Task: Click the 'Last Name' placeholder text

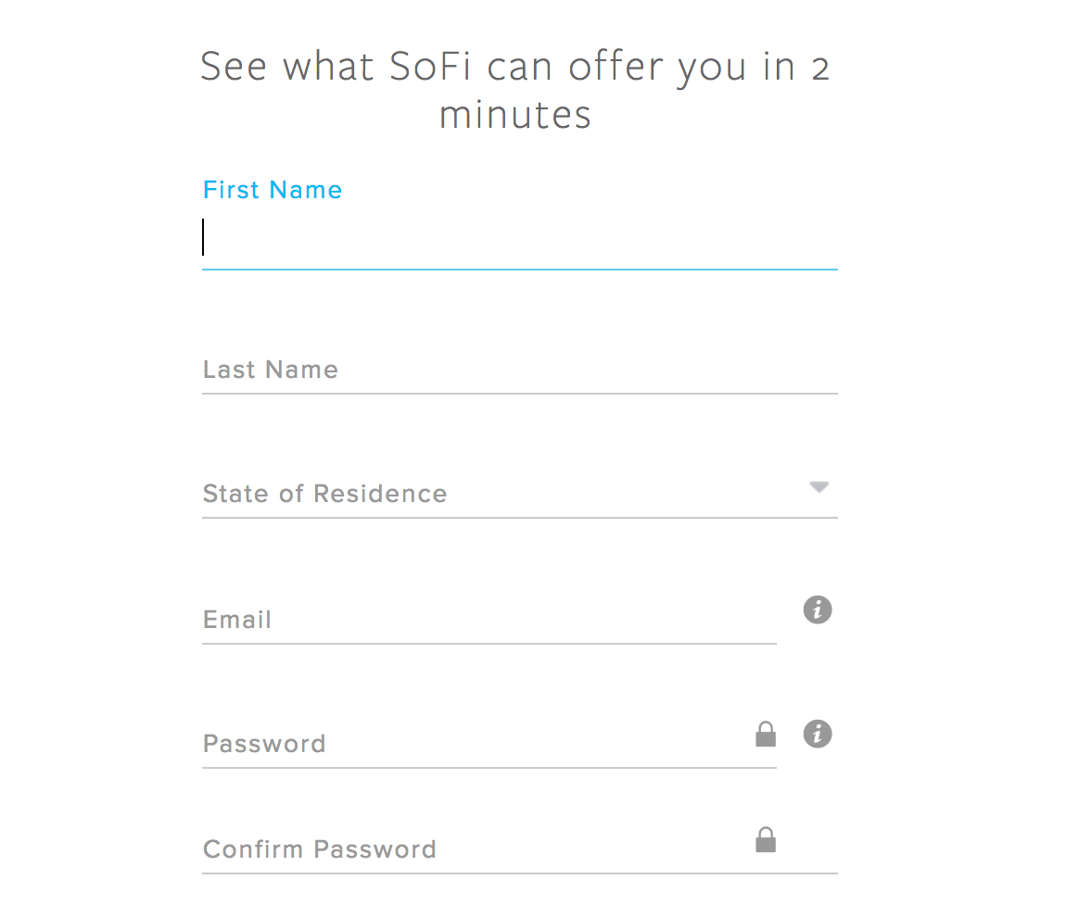Action: pyautogui.click(x=271, y=370)
